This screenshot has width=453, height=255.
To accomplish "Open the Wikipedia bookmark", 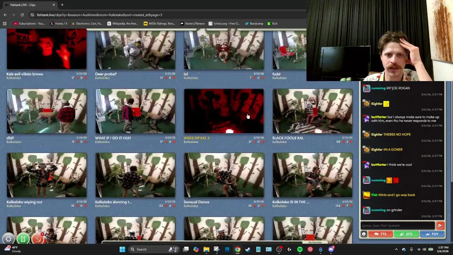I will coord(122,23).
